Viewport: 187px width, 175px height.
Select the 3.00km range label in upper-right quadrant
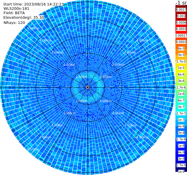click(x=130, y=52)
